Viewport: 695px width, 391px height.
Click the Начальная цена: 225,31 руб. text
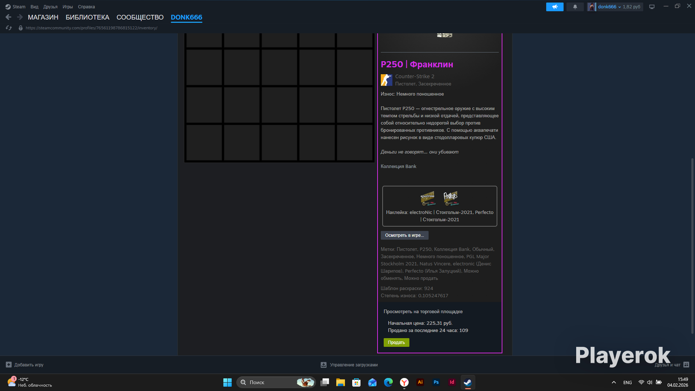pos(420,323)
